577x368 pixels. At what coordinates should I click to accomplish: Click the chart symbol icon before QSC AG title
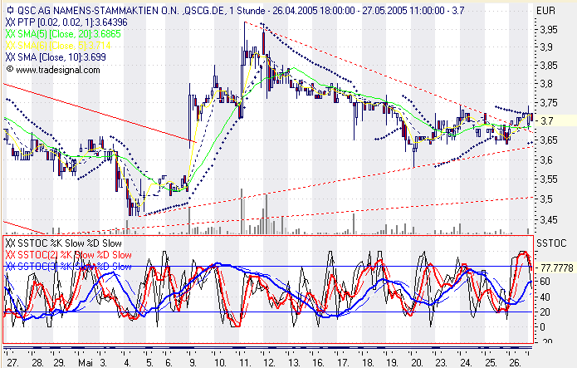pos(10,10)
